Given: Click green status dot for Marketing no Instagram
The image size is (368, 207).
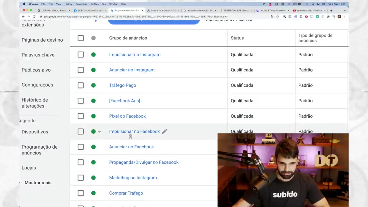Looking at the screenshot, I should [x=93, y=178].
